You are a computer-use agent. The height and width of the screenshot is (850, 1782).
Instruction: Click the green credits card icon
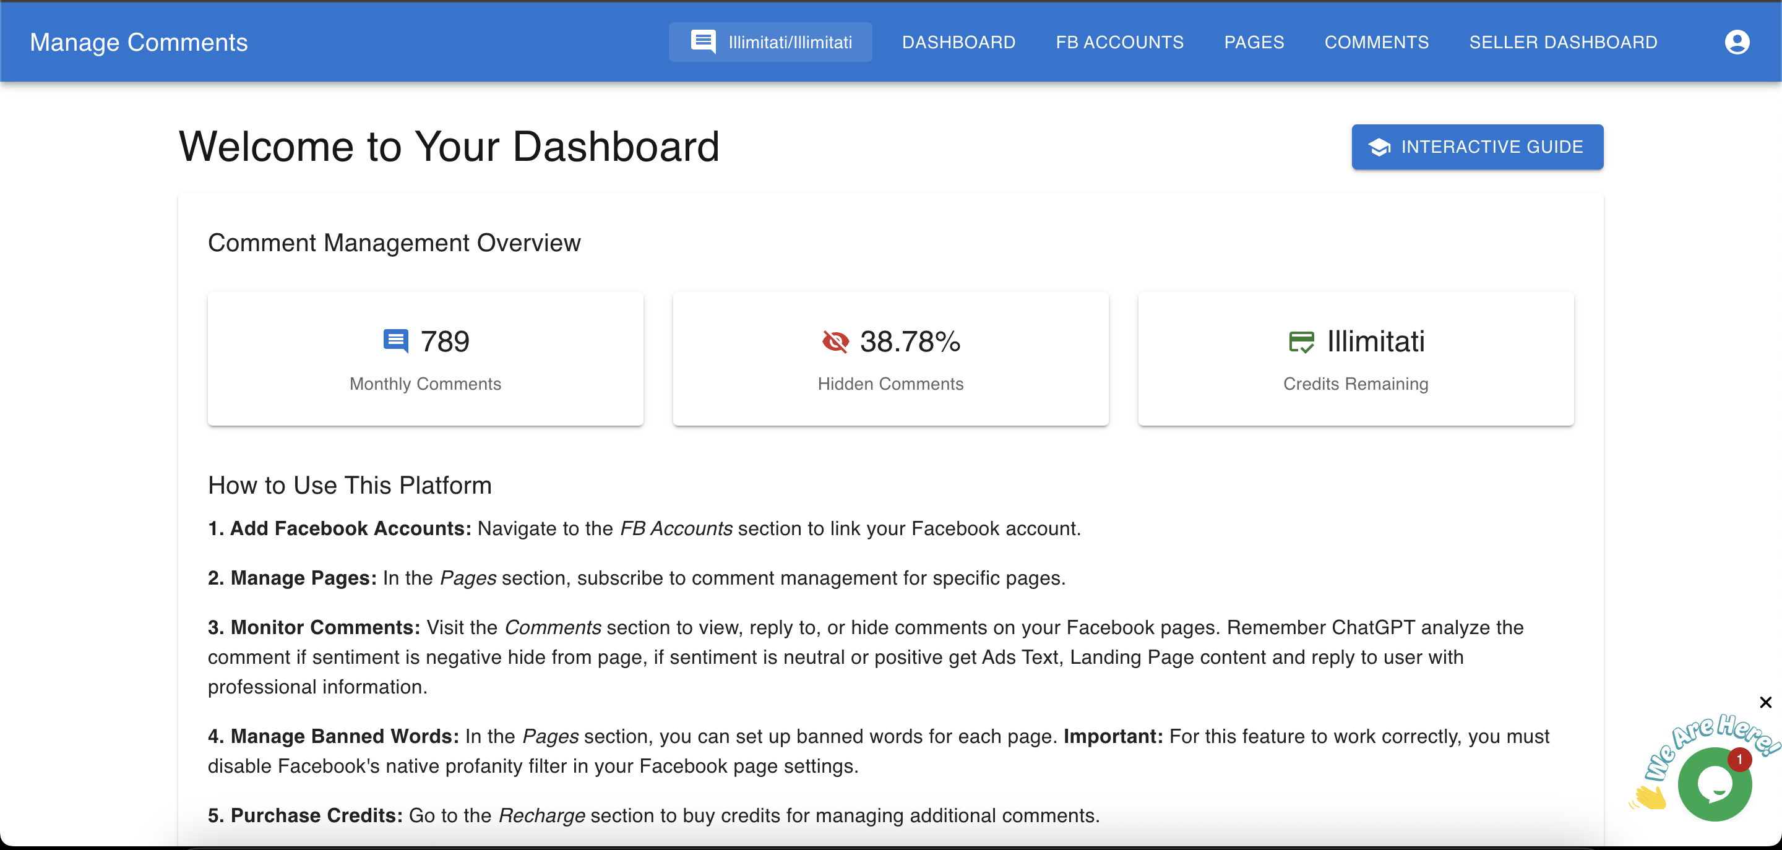tap(1301, 341)
